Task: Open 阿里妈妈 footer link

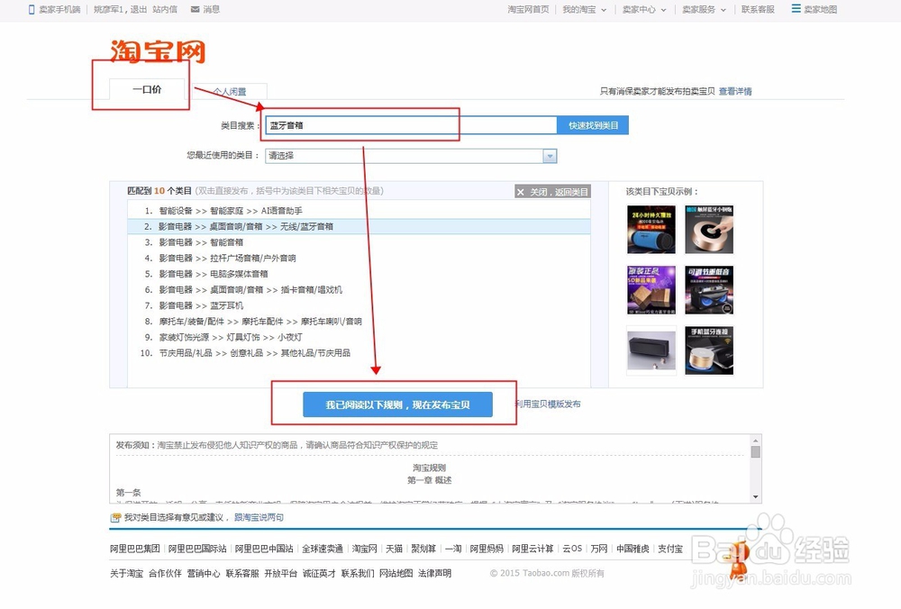Action: tap(487, 549)
